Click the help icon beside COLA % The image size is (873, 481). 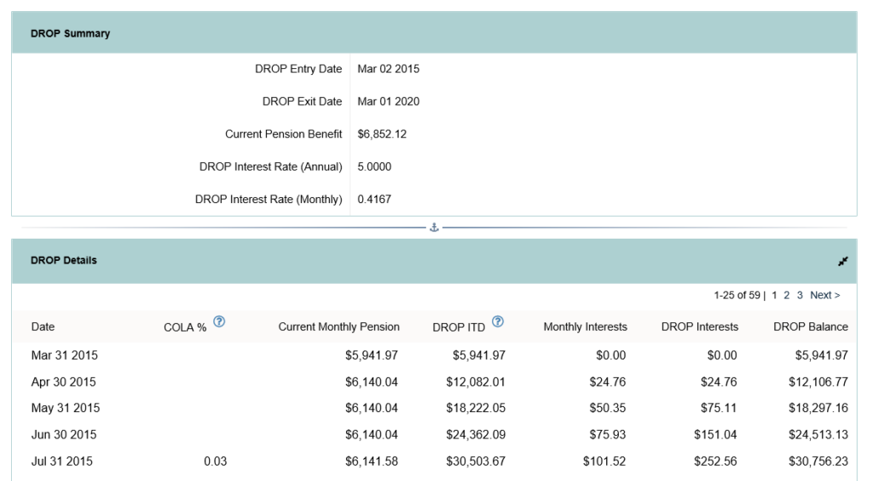point(219,322)
